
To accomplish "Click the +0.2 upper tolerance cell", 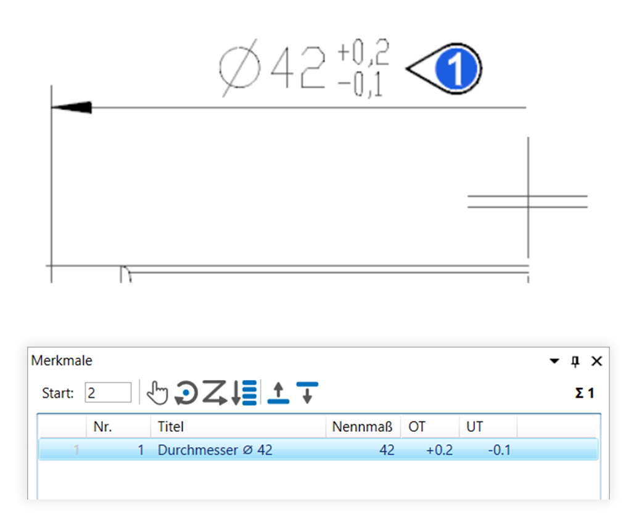I will coord(439,450).
